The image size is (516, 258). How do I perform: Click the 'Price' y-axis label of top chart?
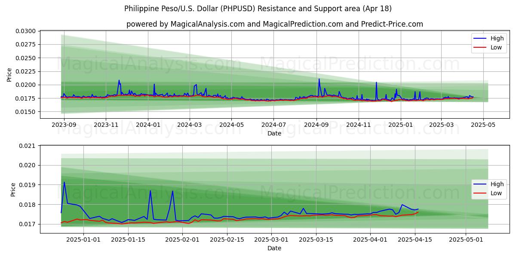[9, 75]
